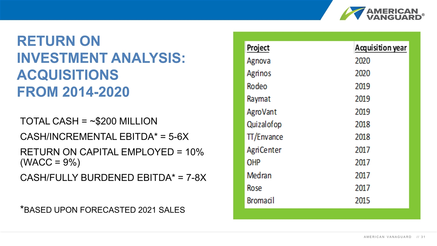Click the "Total Cash = ~$200 Million" line
437x246 pixels.
(89, 121)
